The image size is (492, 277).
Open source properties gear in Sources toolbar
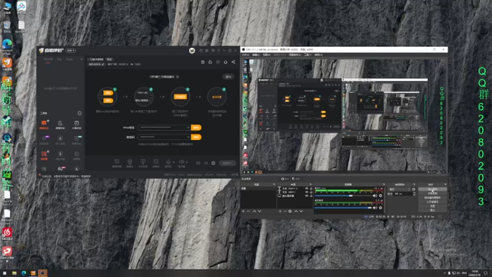(290, 211)
